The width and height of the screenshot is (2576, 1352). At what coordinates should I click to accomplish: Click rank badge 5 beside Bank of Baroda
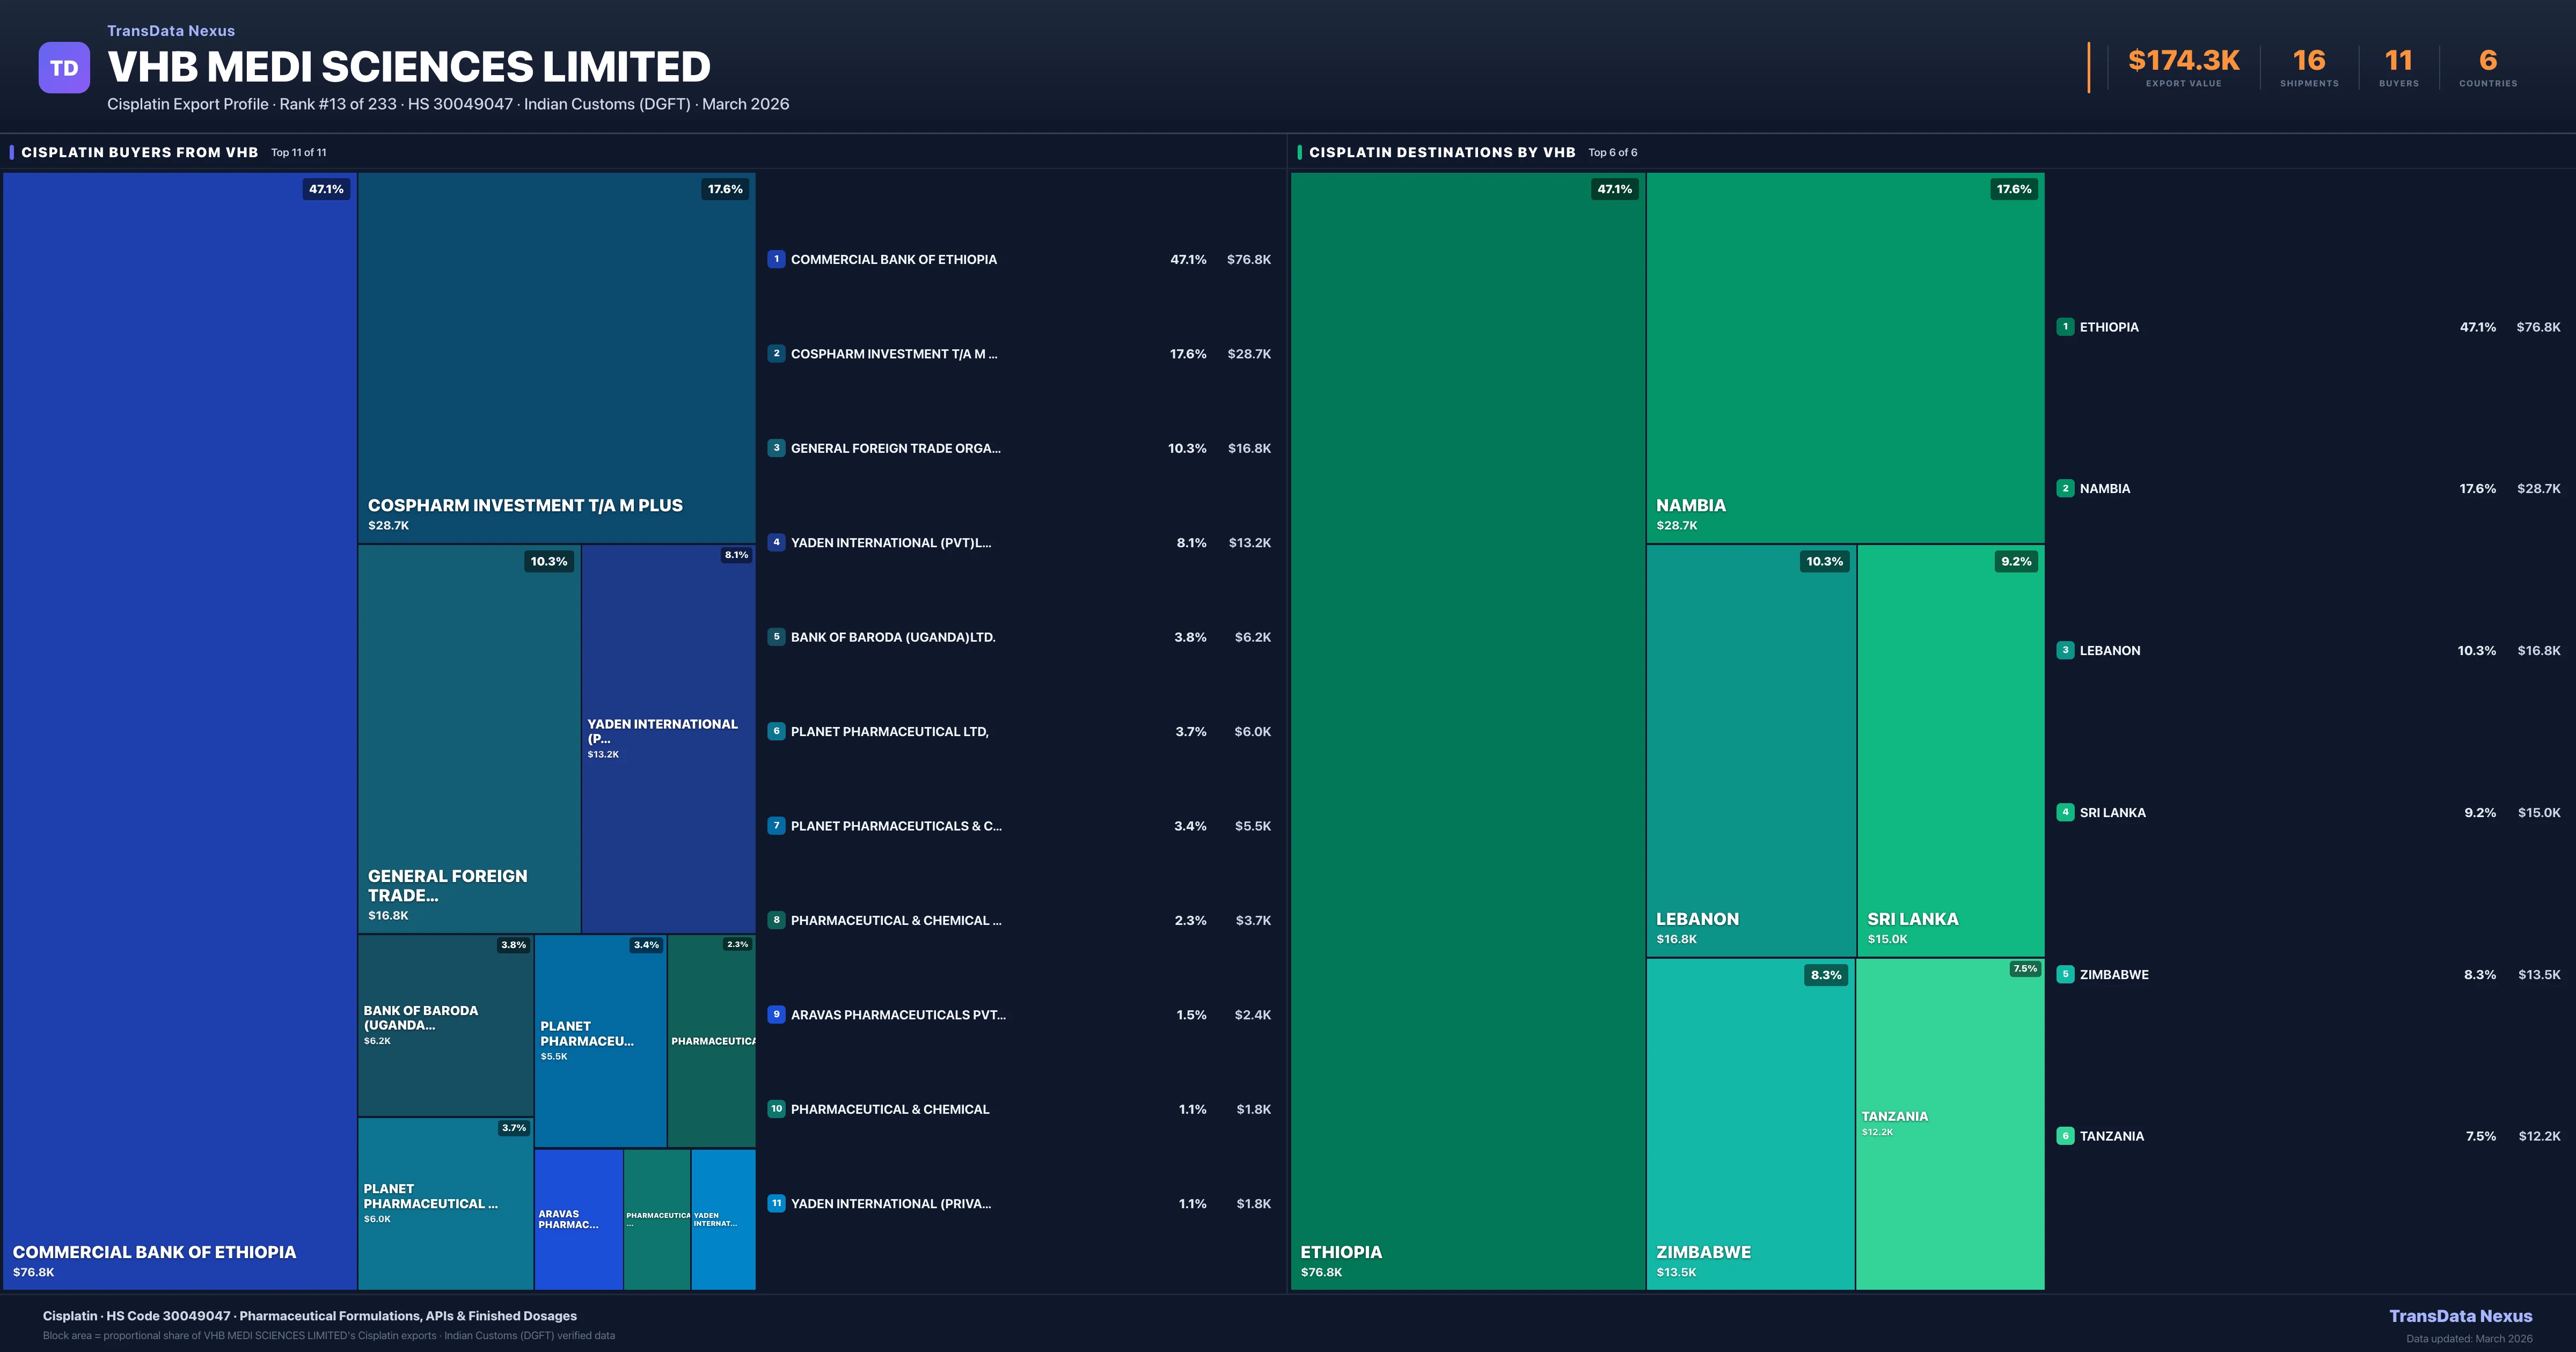776,637
